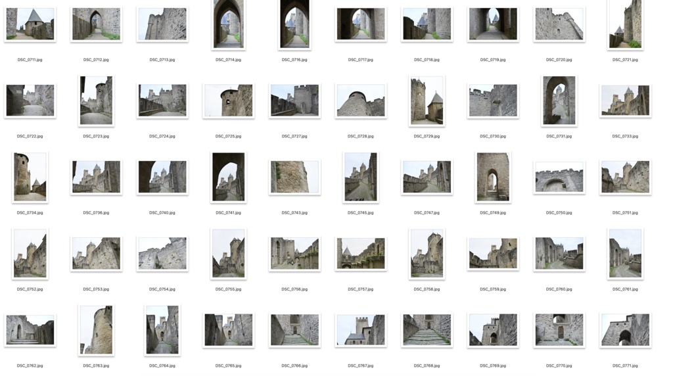Click the file name DSC_0752.jpg

pyautogui.click(x=30, y=289)
